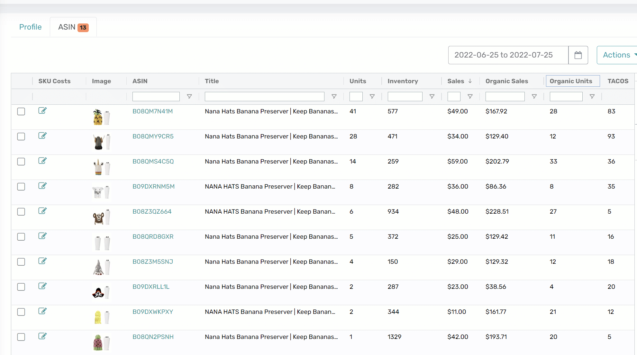Sort by the Units column header
The height and width of the screenshot is (355, 637).
coord(358,81)
